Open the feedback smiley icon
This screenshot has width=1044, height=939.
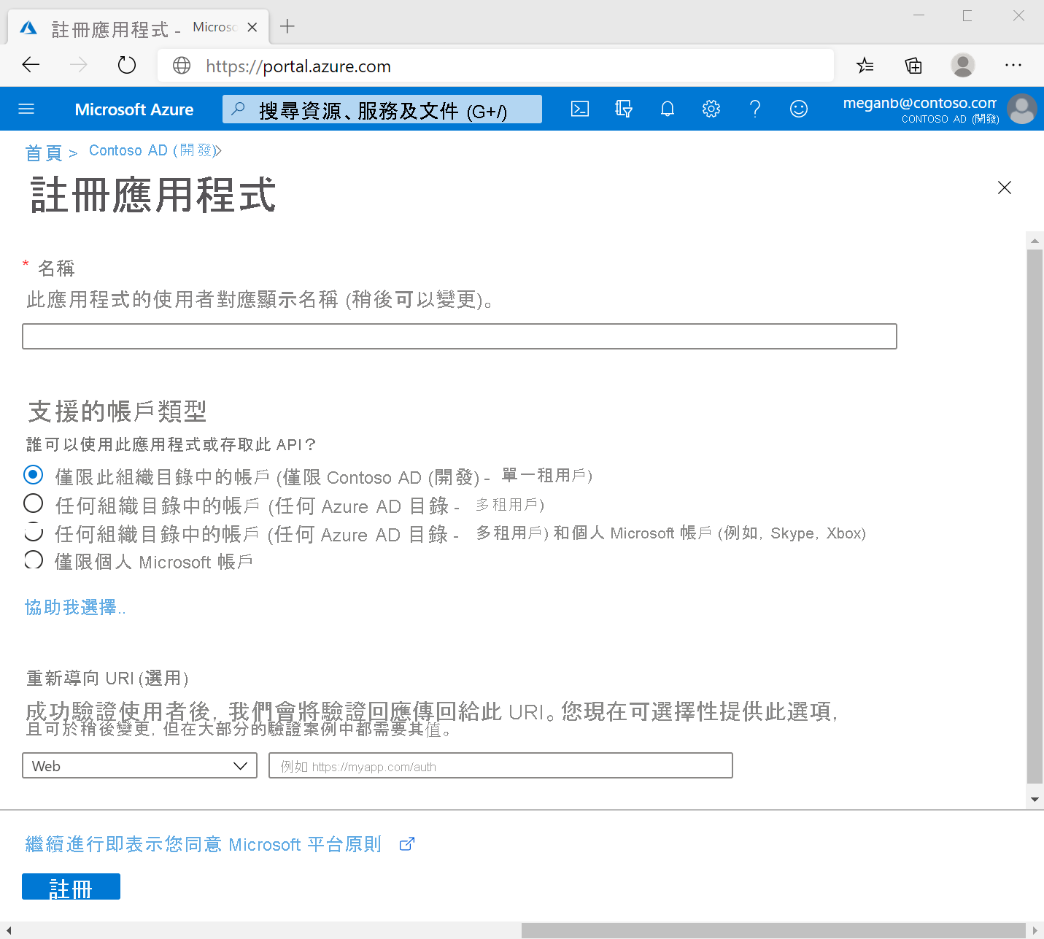799,109
